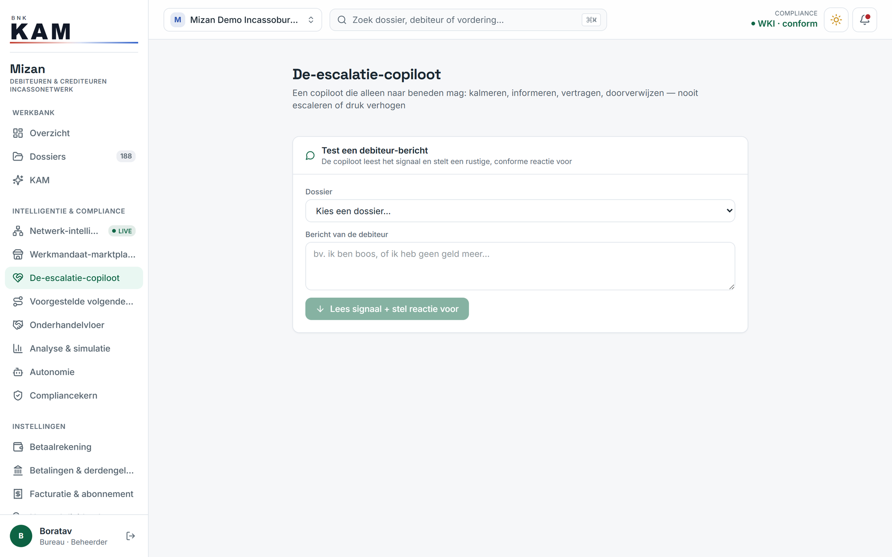Click Analyse & simulatie chart icon

(x=18, y=349)
